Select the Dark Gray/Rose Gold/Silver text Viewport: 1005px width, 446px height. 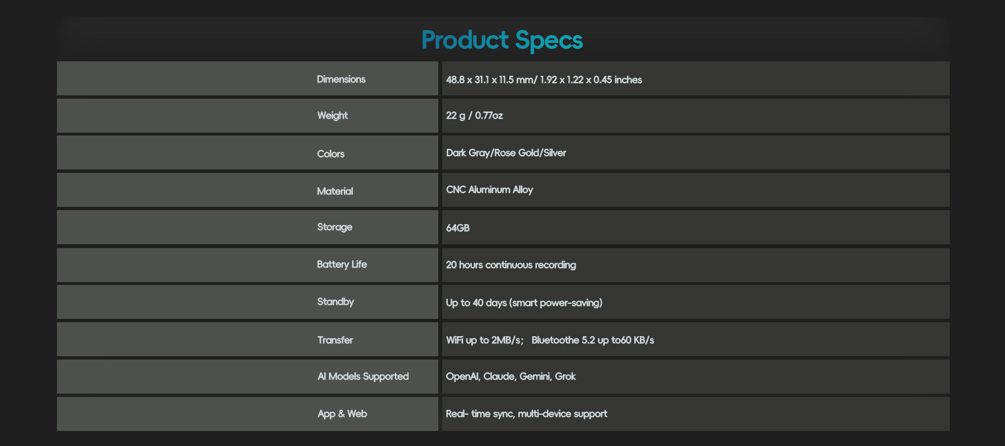506,153
